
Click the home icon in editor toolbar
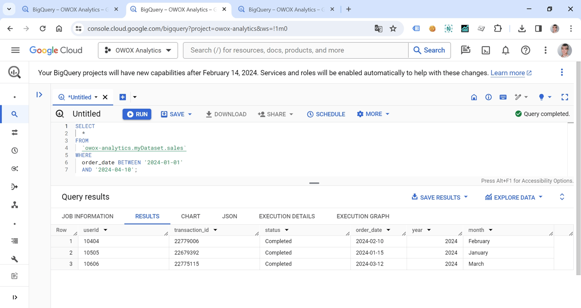click(x=474, y=97)
